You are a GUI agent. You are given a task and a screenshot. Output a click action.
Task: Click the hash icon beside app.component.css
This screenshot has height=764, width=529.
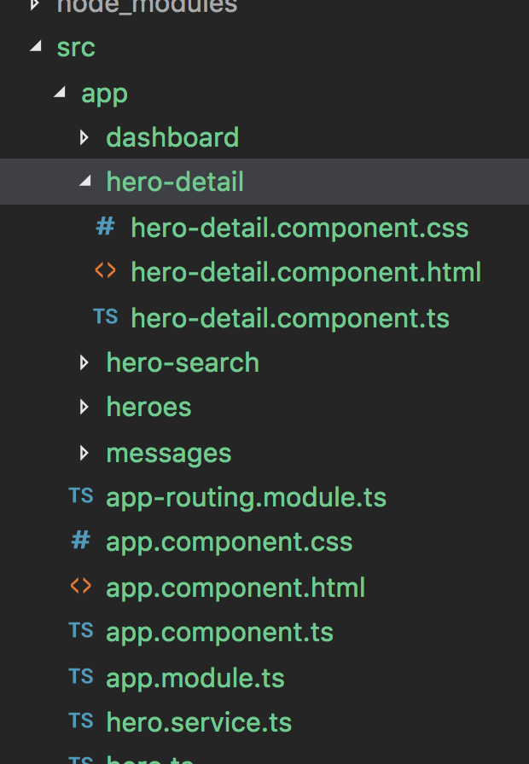81,541
